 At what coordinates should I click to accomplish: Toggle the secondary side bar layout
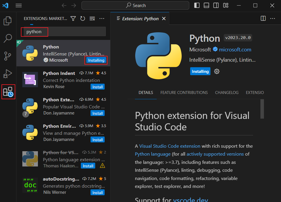(x=216, y=5)
